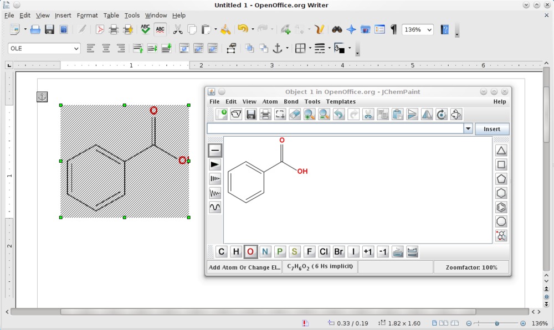Click the triangle ring tool

(501, 150)
